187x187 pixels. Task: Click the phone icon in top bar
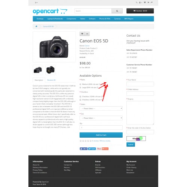coord(137,3)
